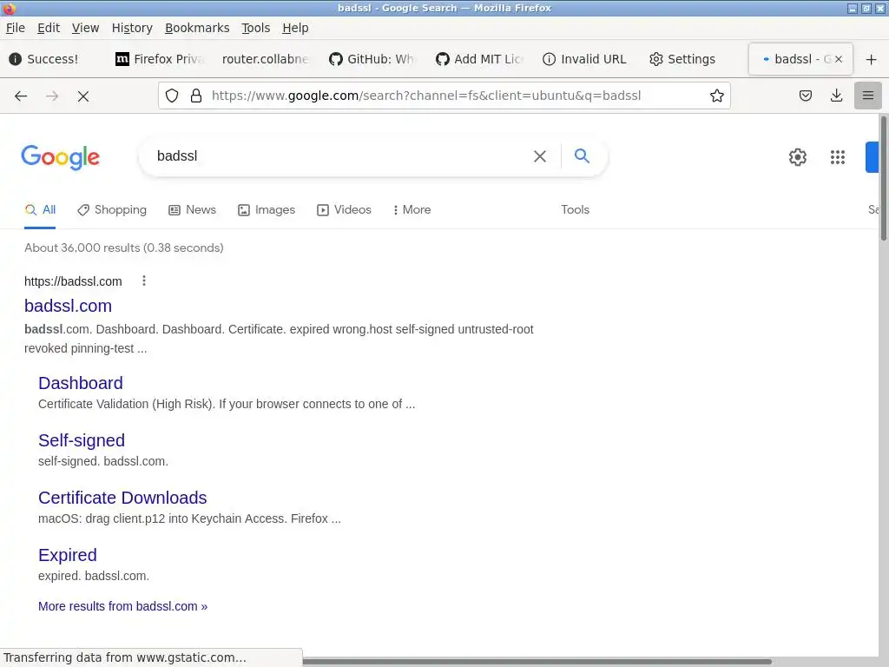This screenshot has width=889, height=667.
Task: Filter results by Shopping
Action: click(112, 210)
